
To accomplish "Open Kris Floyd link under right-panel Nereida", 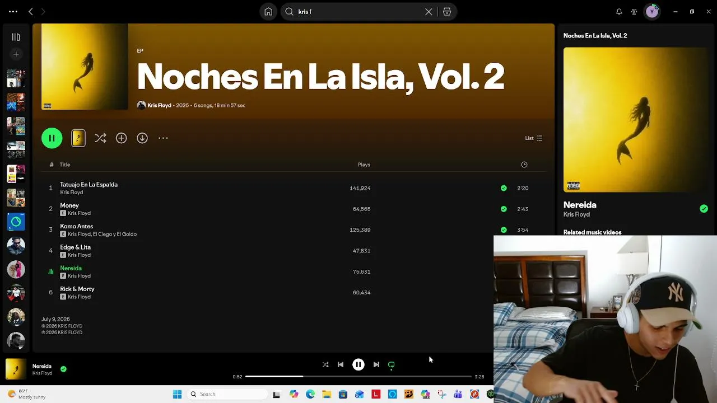I will [x=576, y=214].
